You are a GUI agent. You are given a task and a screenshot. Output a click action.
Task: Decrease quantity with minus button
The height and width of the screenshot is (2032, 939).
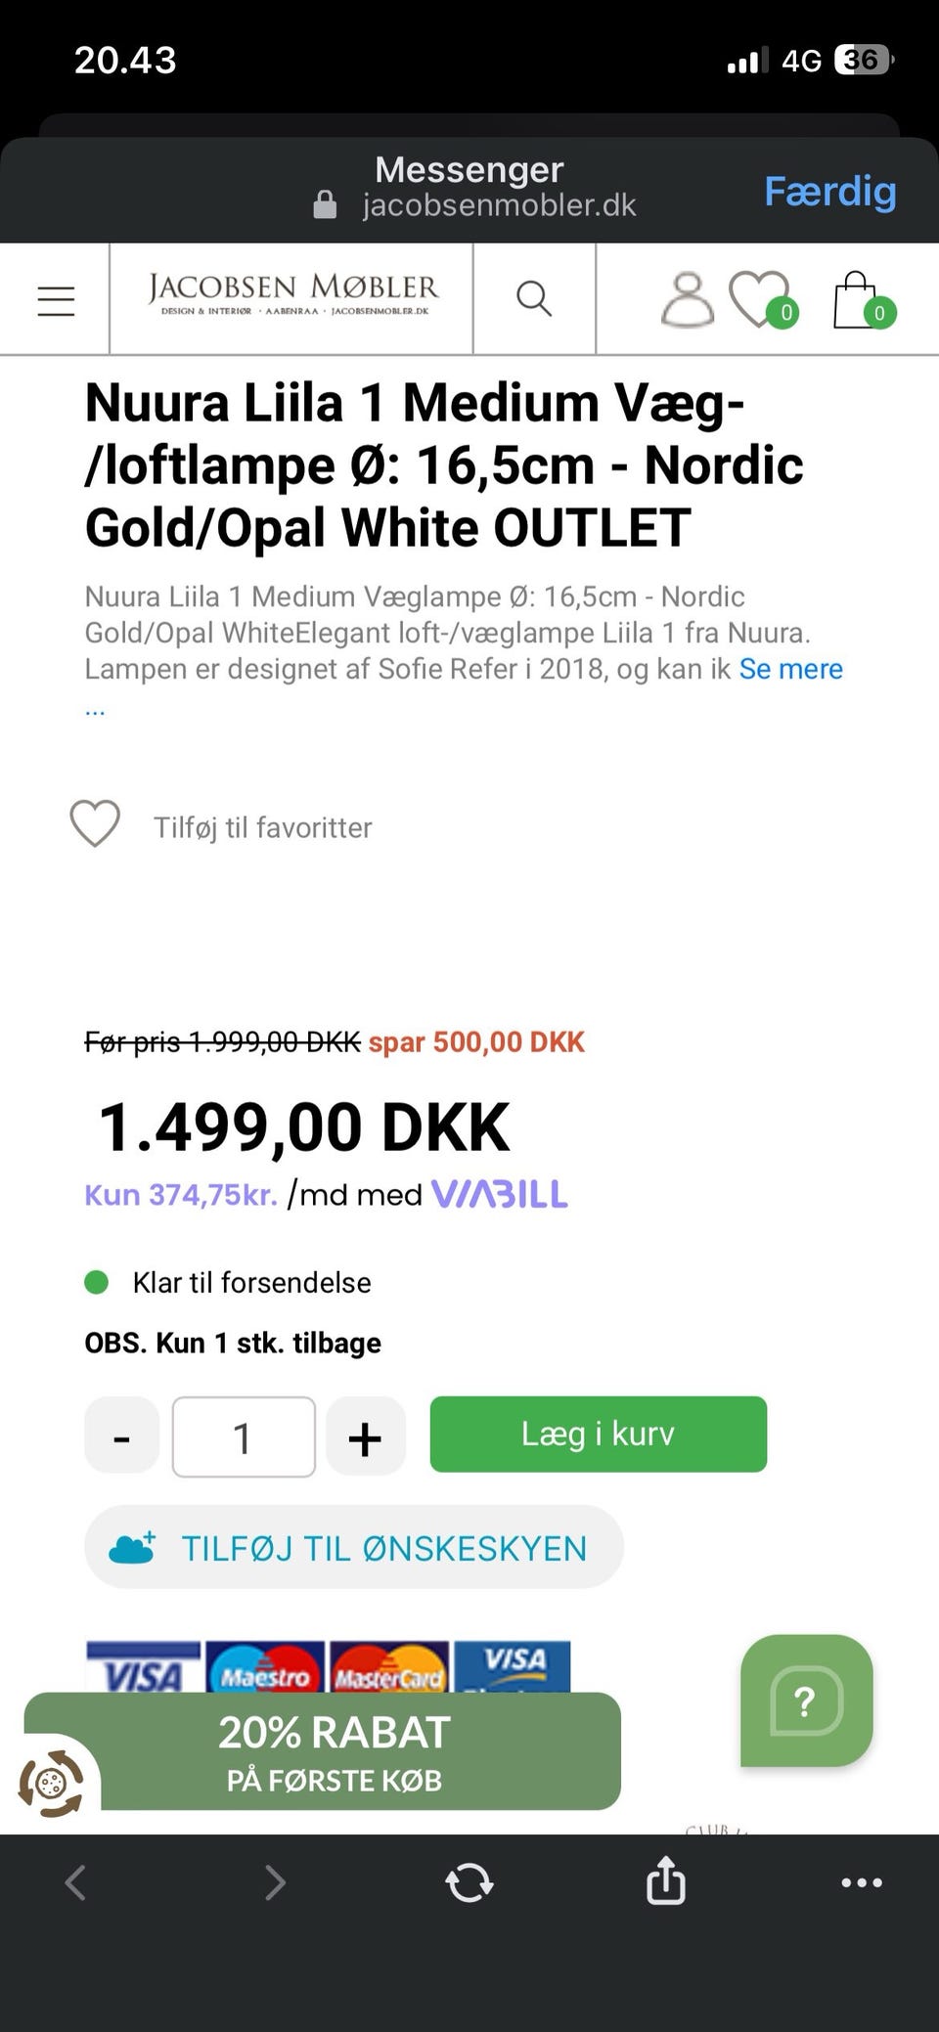122,1436
